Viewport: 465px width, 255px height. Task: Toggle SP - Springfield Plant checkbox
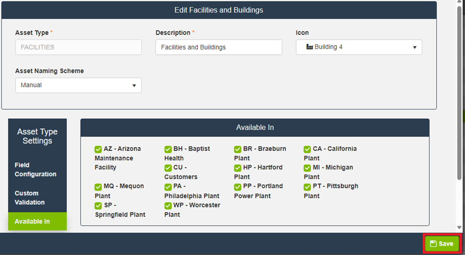pos(98,205)
